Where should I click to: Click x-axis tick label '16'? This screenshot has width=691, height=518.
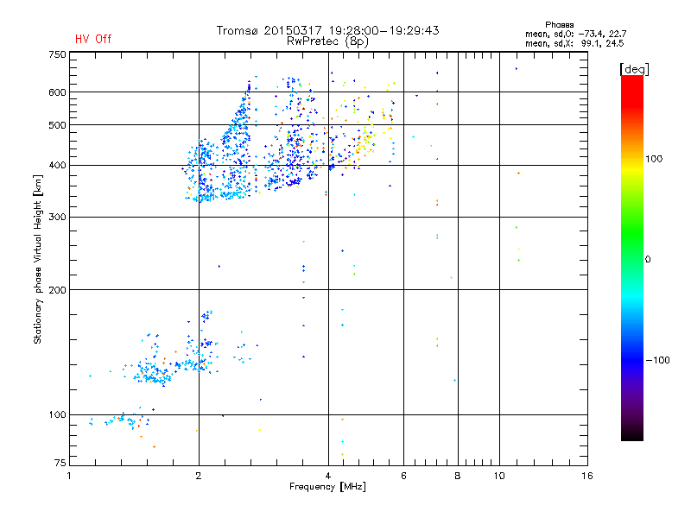[x=587, y=476]
